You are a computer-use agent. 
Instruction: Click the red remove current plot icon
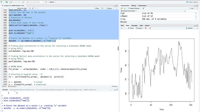tap(146, 28)
